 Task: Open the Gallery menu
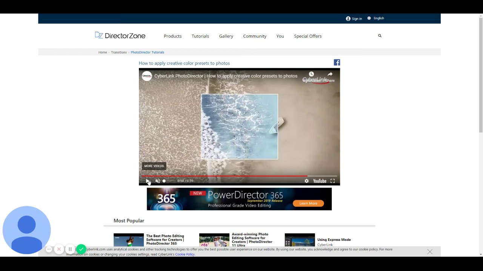[226, 36]
